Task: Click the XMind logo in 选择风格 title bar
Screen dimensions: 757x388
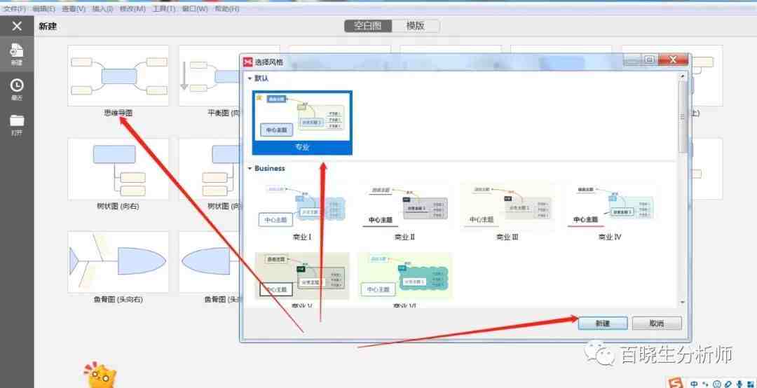Action: coord(247,62)
